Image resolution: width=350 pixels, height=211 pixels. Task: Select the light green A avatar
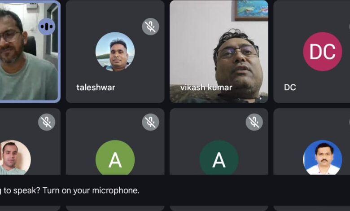115,158
